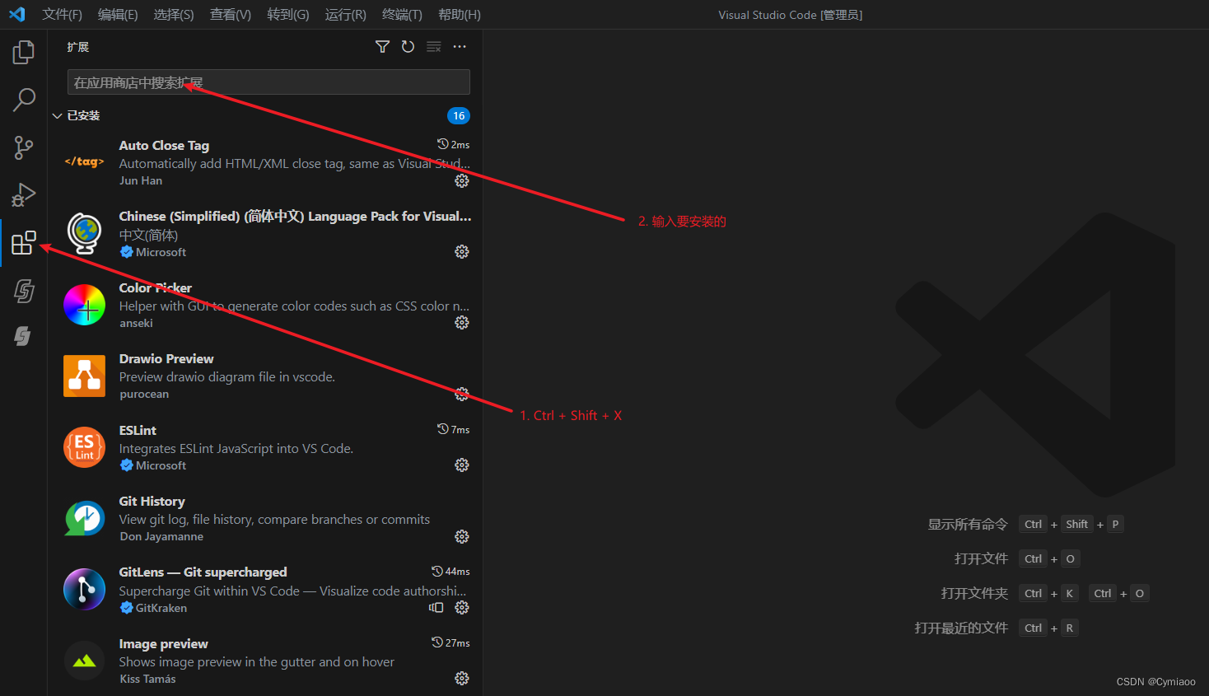Screen dimensions: 1209x696
Task: Click the 显示所有命令 shortcut label
Action: (x=968, y=524)
